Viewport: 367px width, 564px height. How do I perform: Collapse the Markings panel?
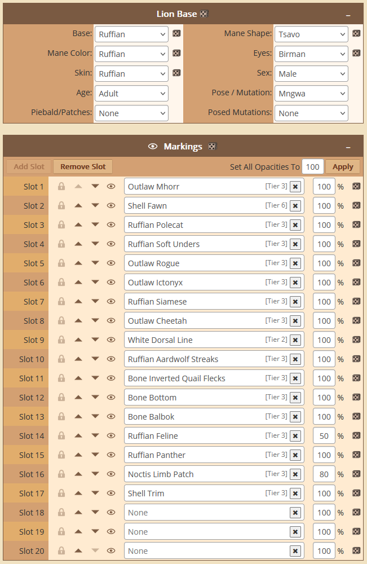click(x=348, y=147)
